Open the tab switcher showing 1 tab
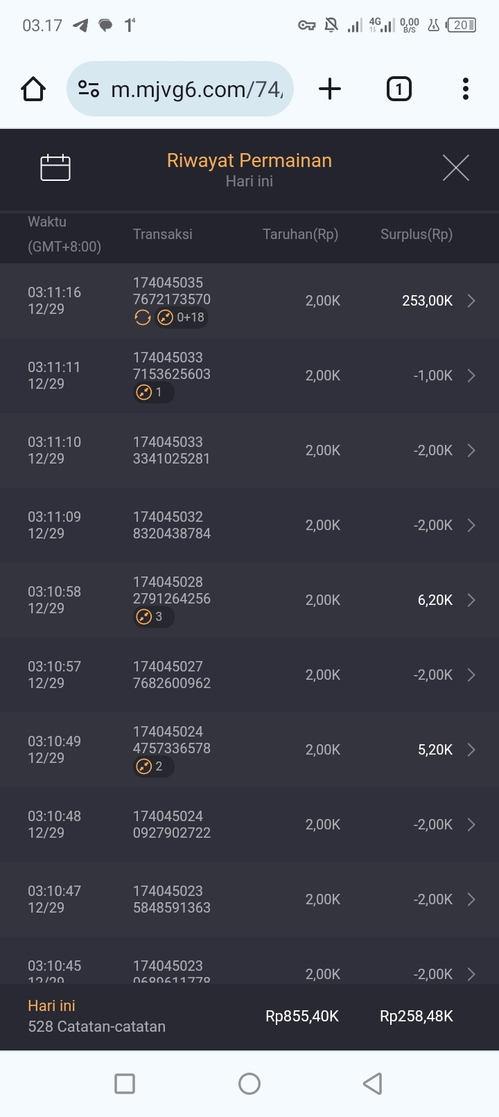Screen dimensions: 499x1117 399,89
